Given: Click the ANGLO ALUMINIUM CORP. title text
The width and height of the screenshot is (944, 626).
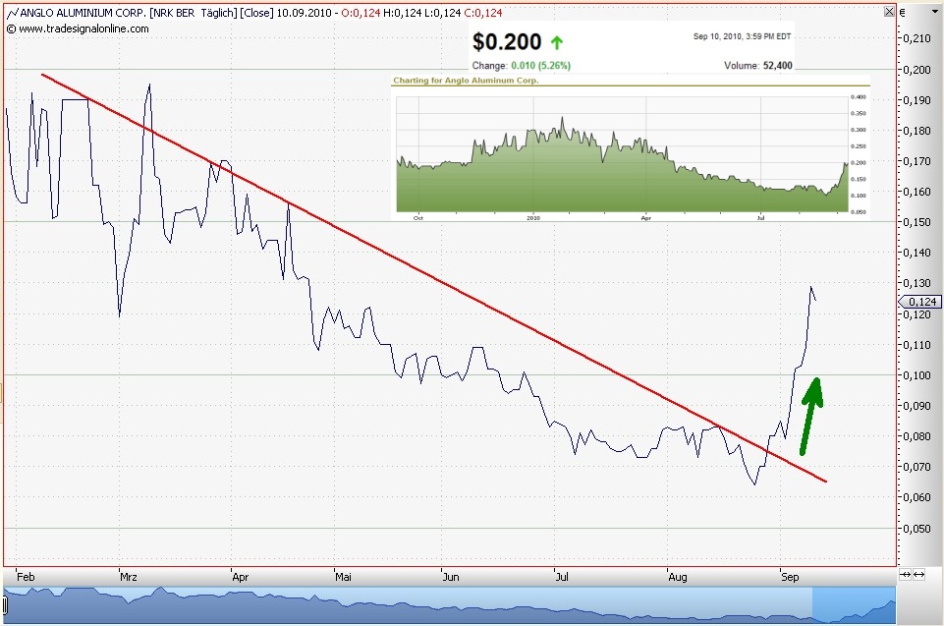Looking at the screenshot, I should tap(74, 13).
